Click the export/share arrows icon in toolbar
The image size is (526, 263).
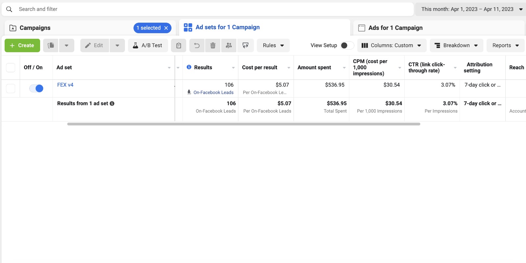click(x=245, y=45)
